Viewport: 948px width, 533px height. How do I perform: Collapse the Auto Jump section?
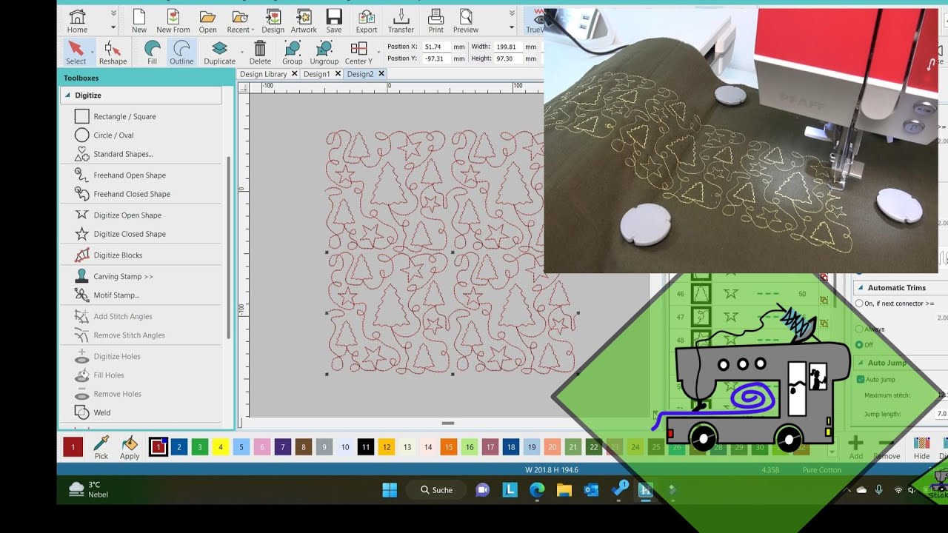pos(860,363)
